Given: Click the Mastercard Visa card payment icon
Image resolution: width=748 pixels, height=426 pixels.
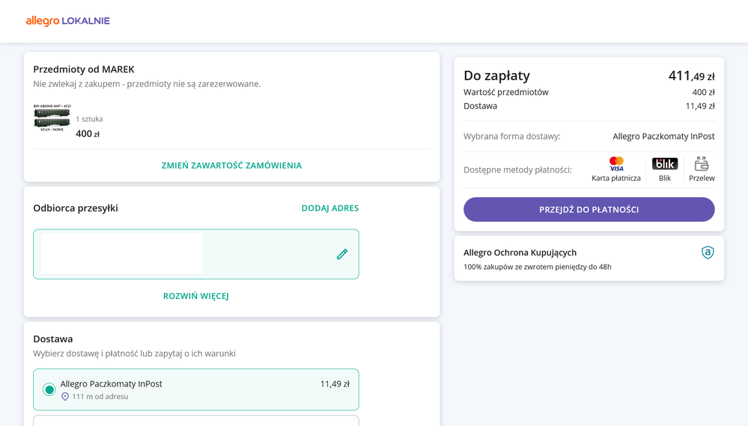Looking at the screenshot, I should pyautogui.click(x=616, y=164).
